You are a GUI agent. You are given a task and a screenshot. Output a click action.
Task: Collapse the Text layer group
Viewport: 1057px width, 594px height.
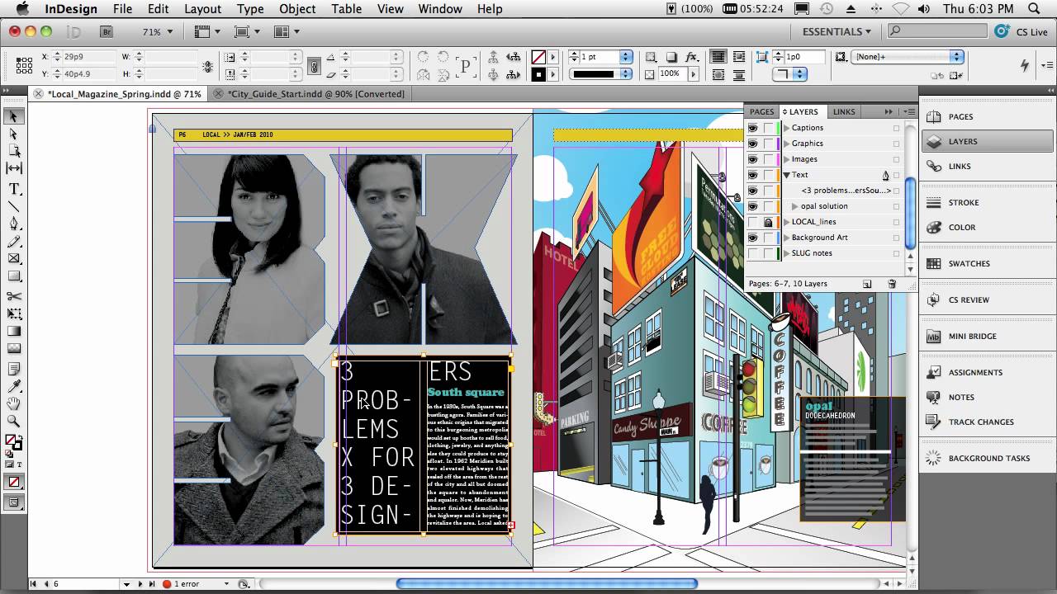[786, 175]
